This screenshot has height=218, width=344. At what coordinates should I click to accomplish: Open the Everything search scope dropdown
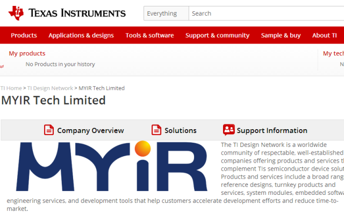(x=166, y=13)
